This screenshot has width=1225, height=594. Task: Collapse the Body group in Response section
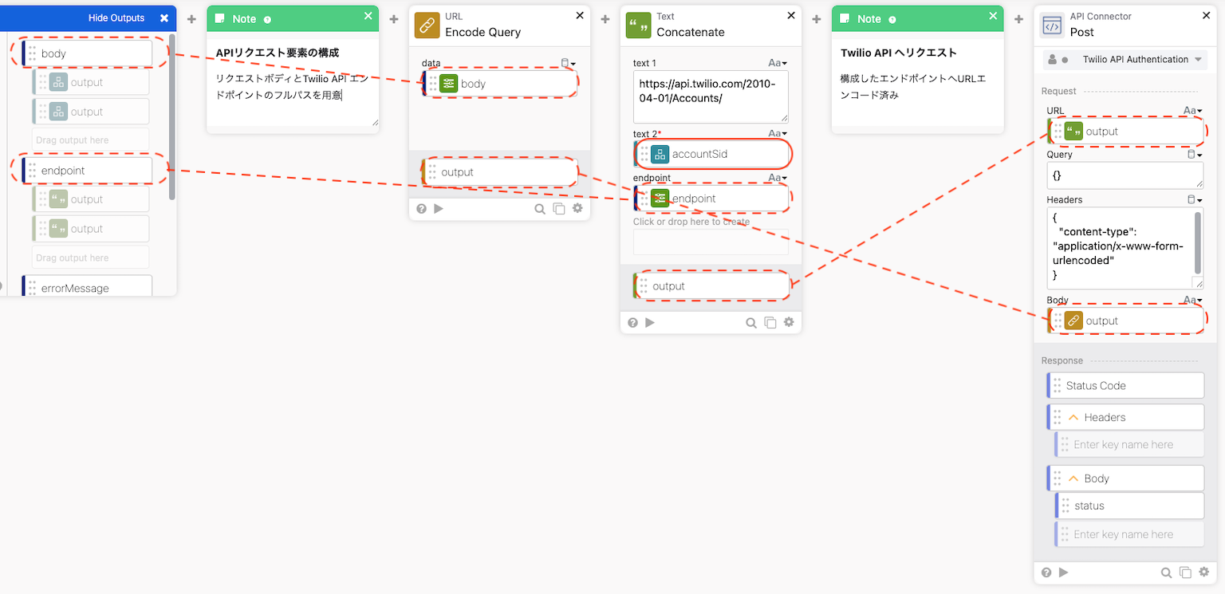[x=1073, y=478]
